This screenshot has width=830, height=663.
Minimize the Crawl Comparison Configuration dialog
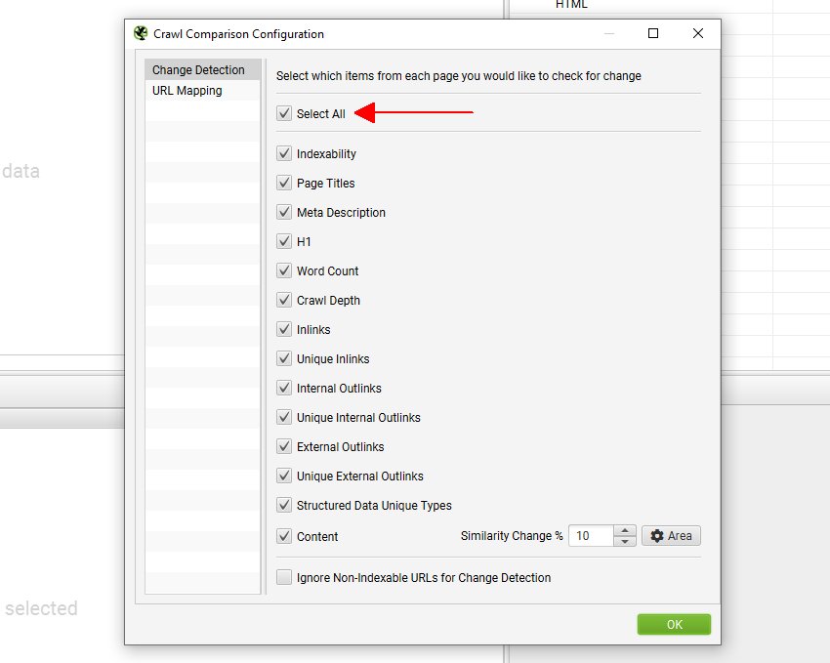click(x=609, y=33)
